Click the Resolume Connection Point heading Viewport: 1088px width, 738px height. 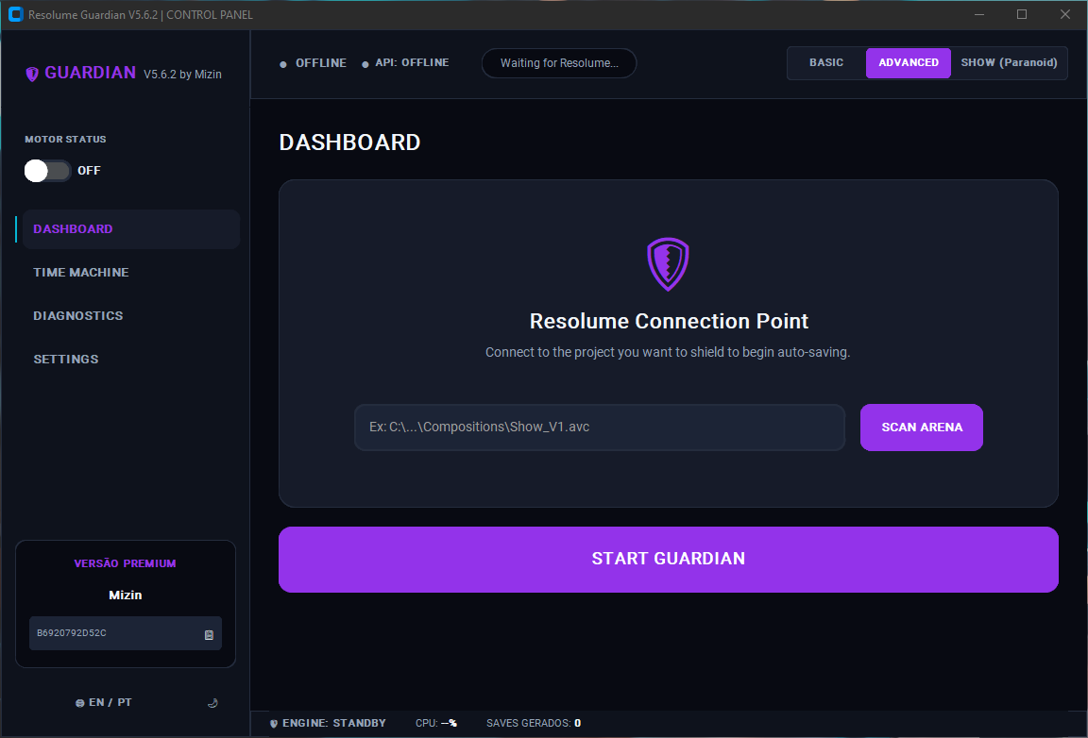(x=669, y=321)
